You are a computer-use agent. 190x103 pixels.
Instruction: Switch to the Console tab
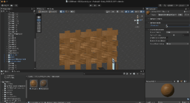pos(16,71)
